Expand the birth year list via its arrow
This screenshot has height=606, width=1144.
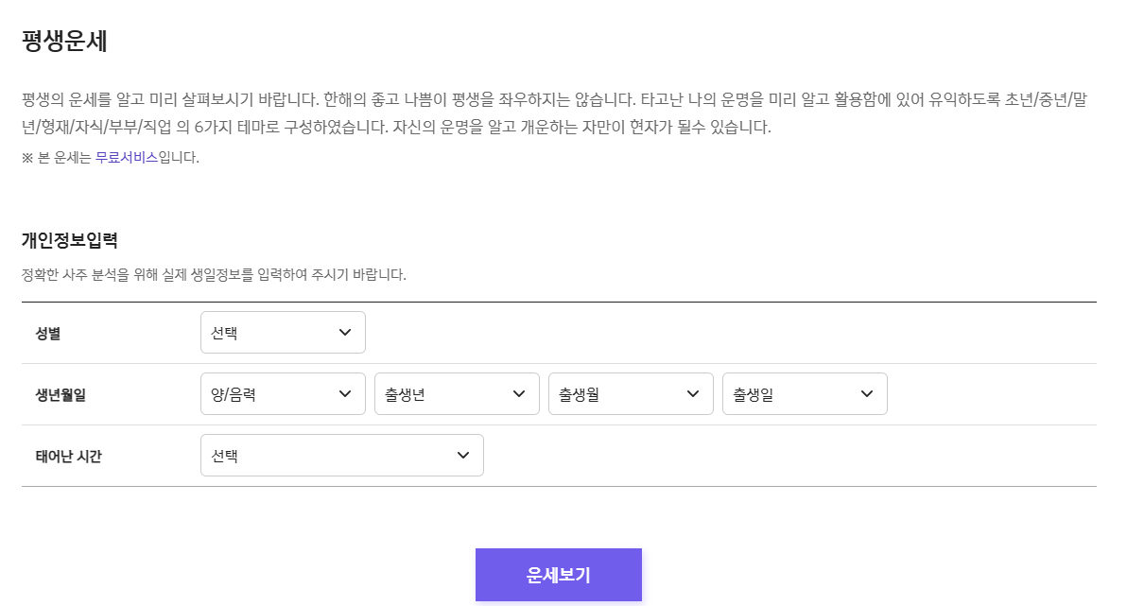click(x=521, y=393)
